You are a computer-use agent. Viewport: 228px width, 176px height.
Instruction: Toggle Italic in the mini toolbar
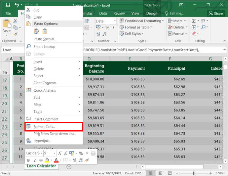[x=35, y=160]
